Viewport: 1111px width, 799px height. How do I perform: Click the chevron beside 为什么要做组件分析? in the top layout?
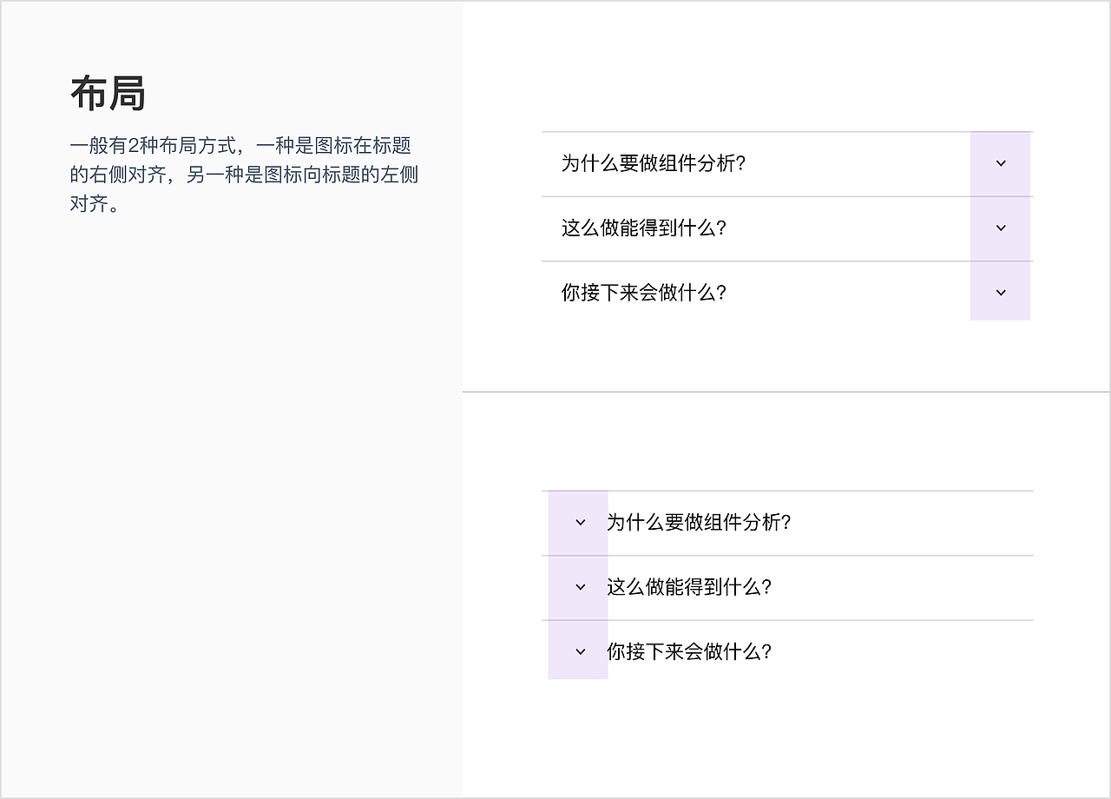(1000, 163)
